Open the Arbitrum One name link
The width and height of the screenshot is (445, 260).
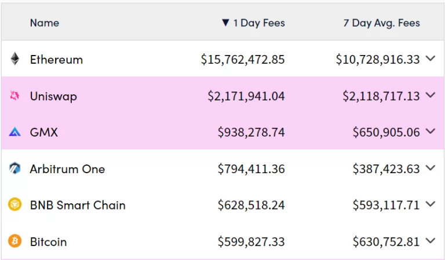click(67, 169)
